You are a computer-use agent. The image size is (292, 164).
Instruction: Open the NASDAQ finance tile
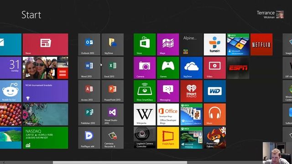click(x=46, y=138)
